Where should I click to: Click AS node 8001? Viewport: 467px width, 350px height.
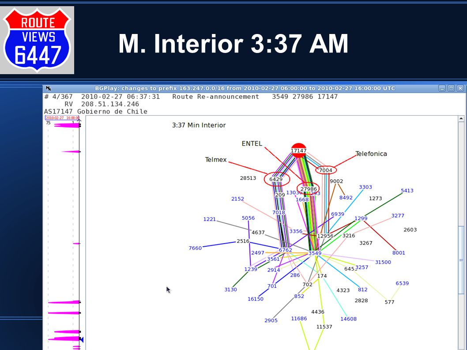click(399, 253)
